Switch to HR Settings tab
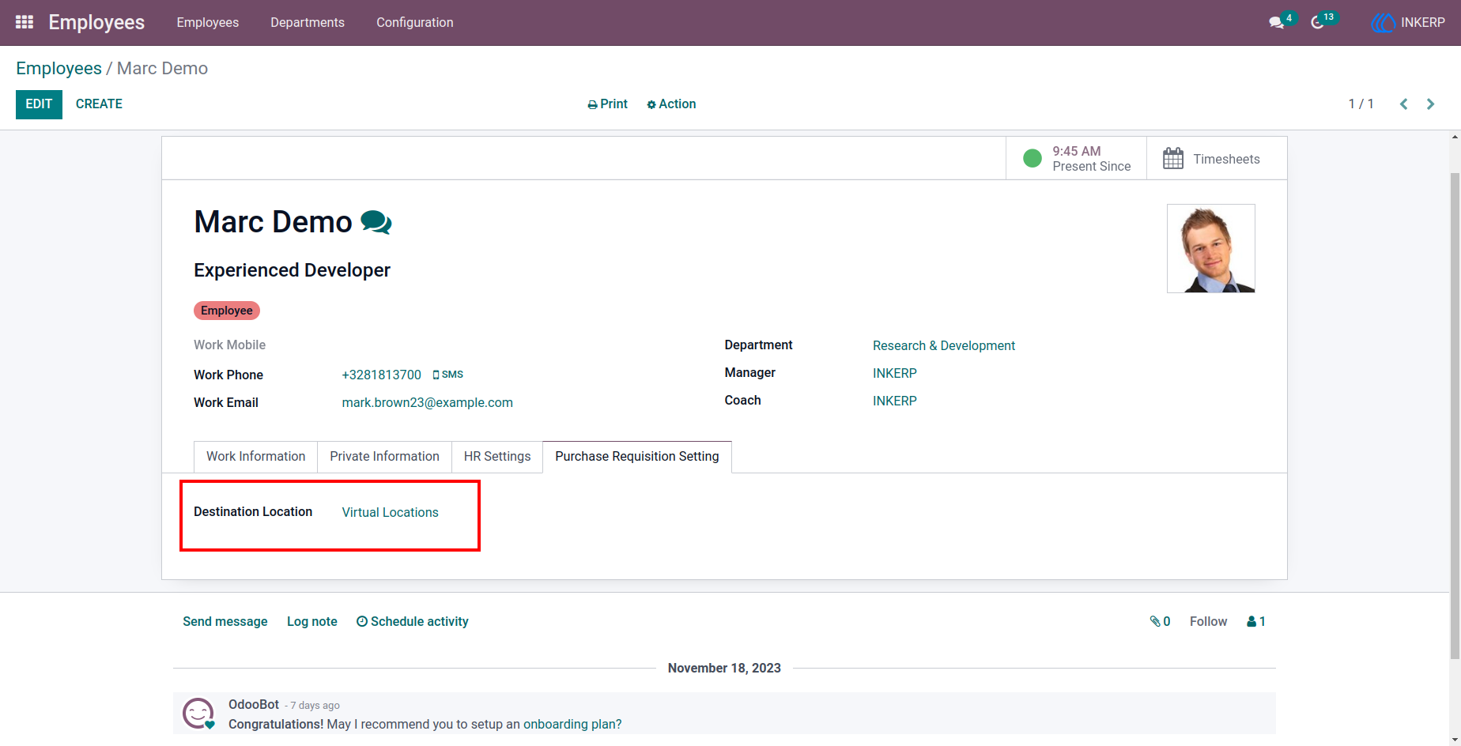This screenshot has width=1461, height=746. pos(497,457)
